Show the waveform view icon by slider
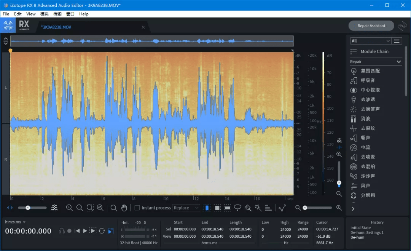 click(10, 208)
